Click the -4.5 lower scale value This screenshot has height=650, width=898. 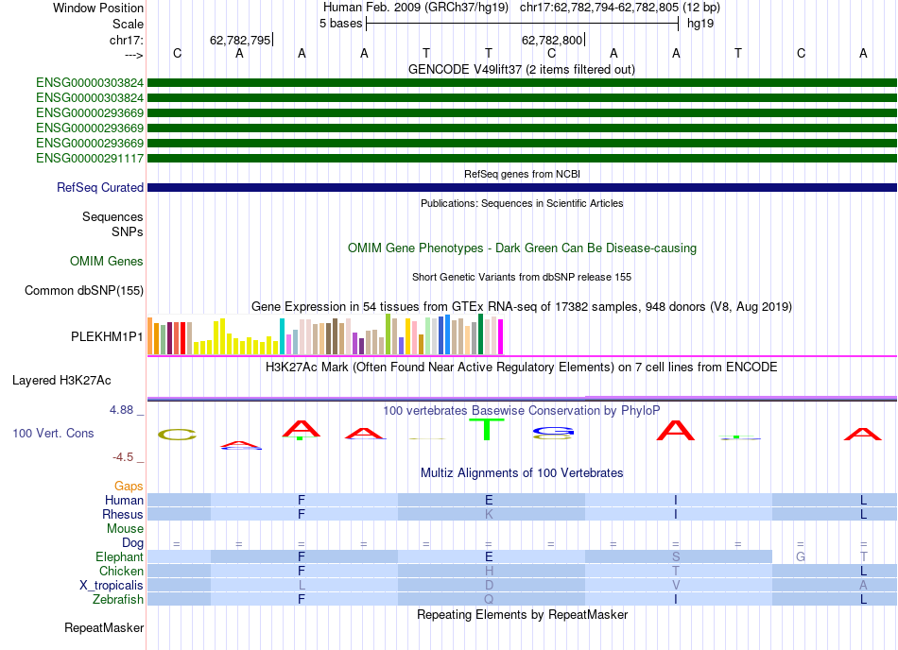pos(123,456)
